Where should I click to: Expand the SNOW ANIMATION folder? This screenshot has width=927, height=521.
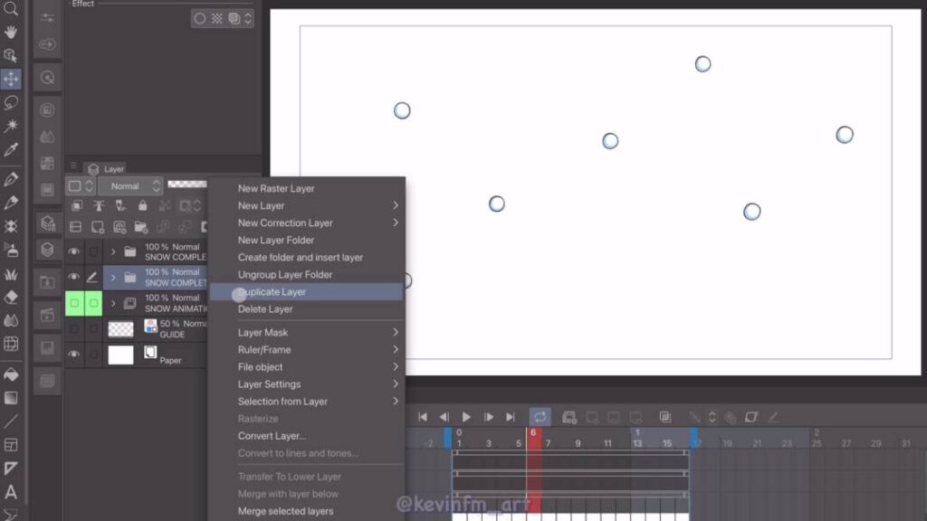point(113,304)
